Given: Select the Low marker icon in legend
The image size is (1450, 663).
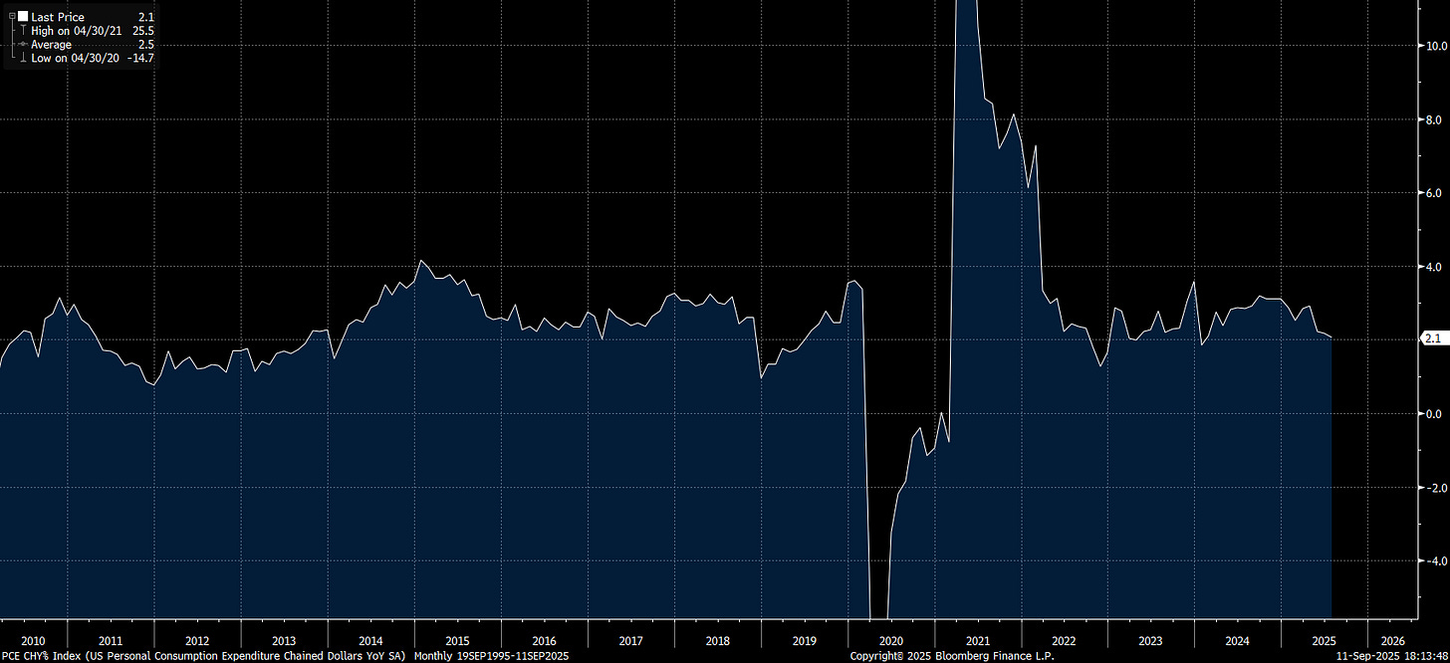Looking at the screenshot, I should coord(21,58).
